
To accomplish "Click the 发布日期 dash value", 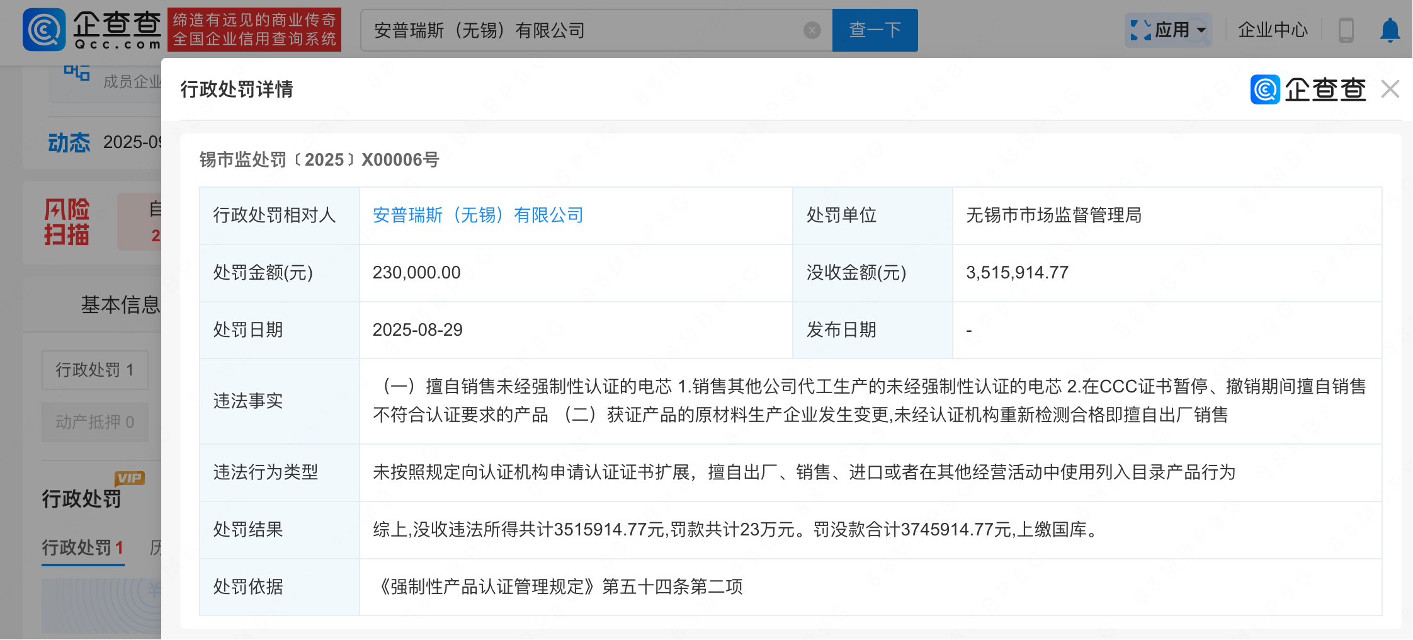I will pos(969,330).
